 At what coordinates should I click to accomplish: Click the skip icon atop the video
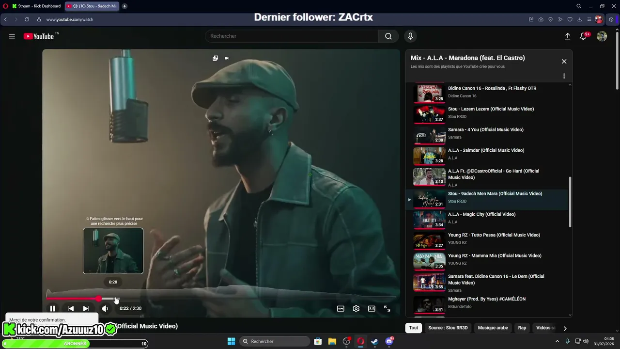pos(227,58)
